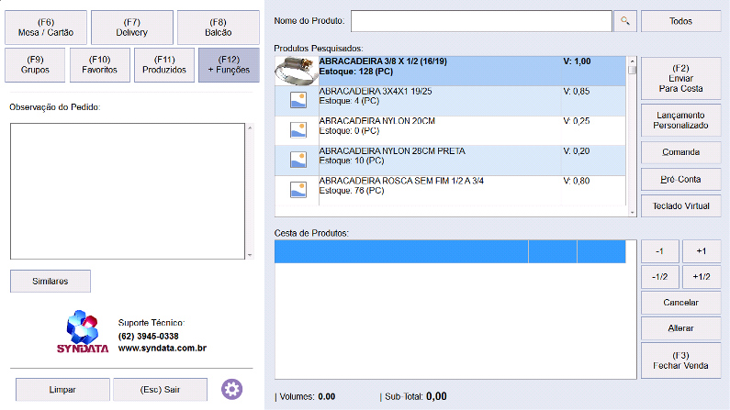Open the Teclado Virtual keyboard

(680, 205)
